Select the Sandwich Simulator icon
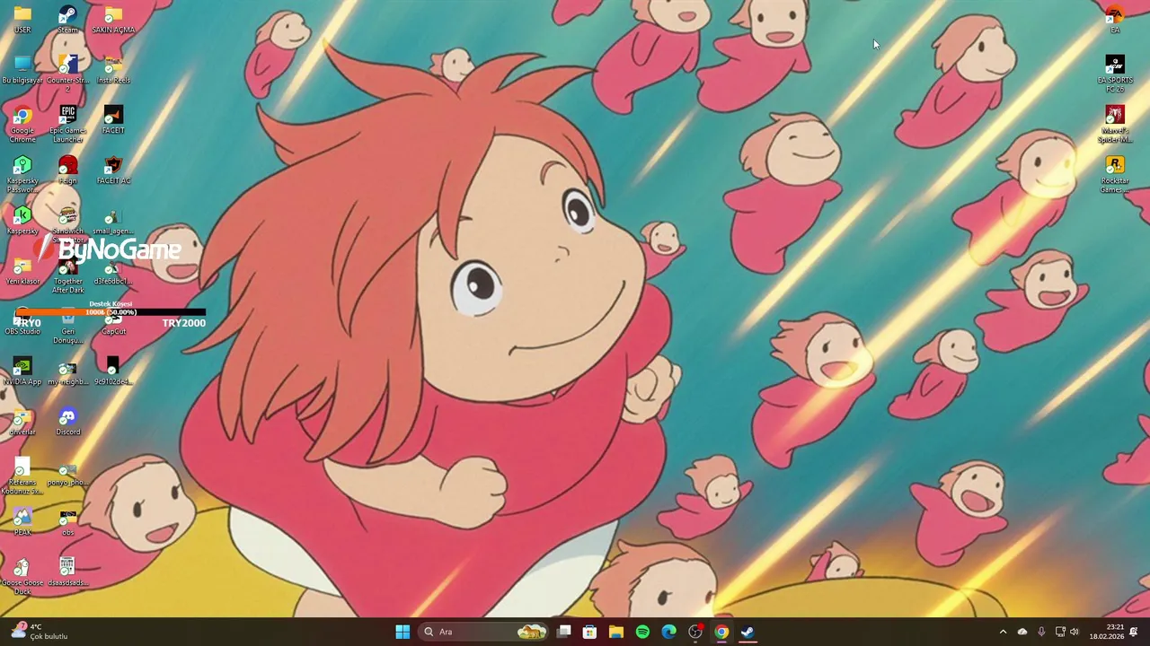 point(67,224)
